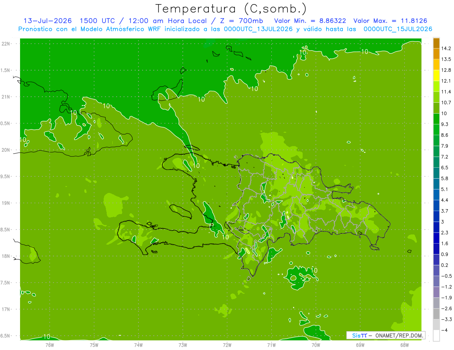Viewport: 454px width, 350px height.
Task: Click the '-1.9' color bar value
Action: coord(446,298)
